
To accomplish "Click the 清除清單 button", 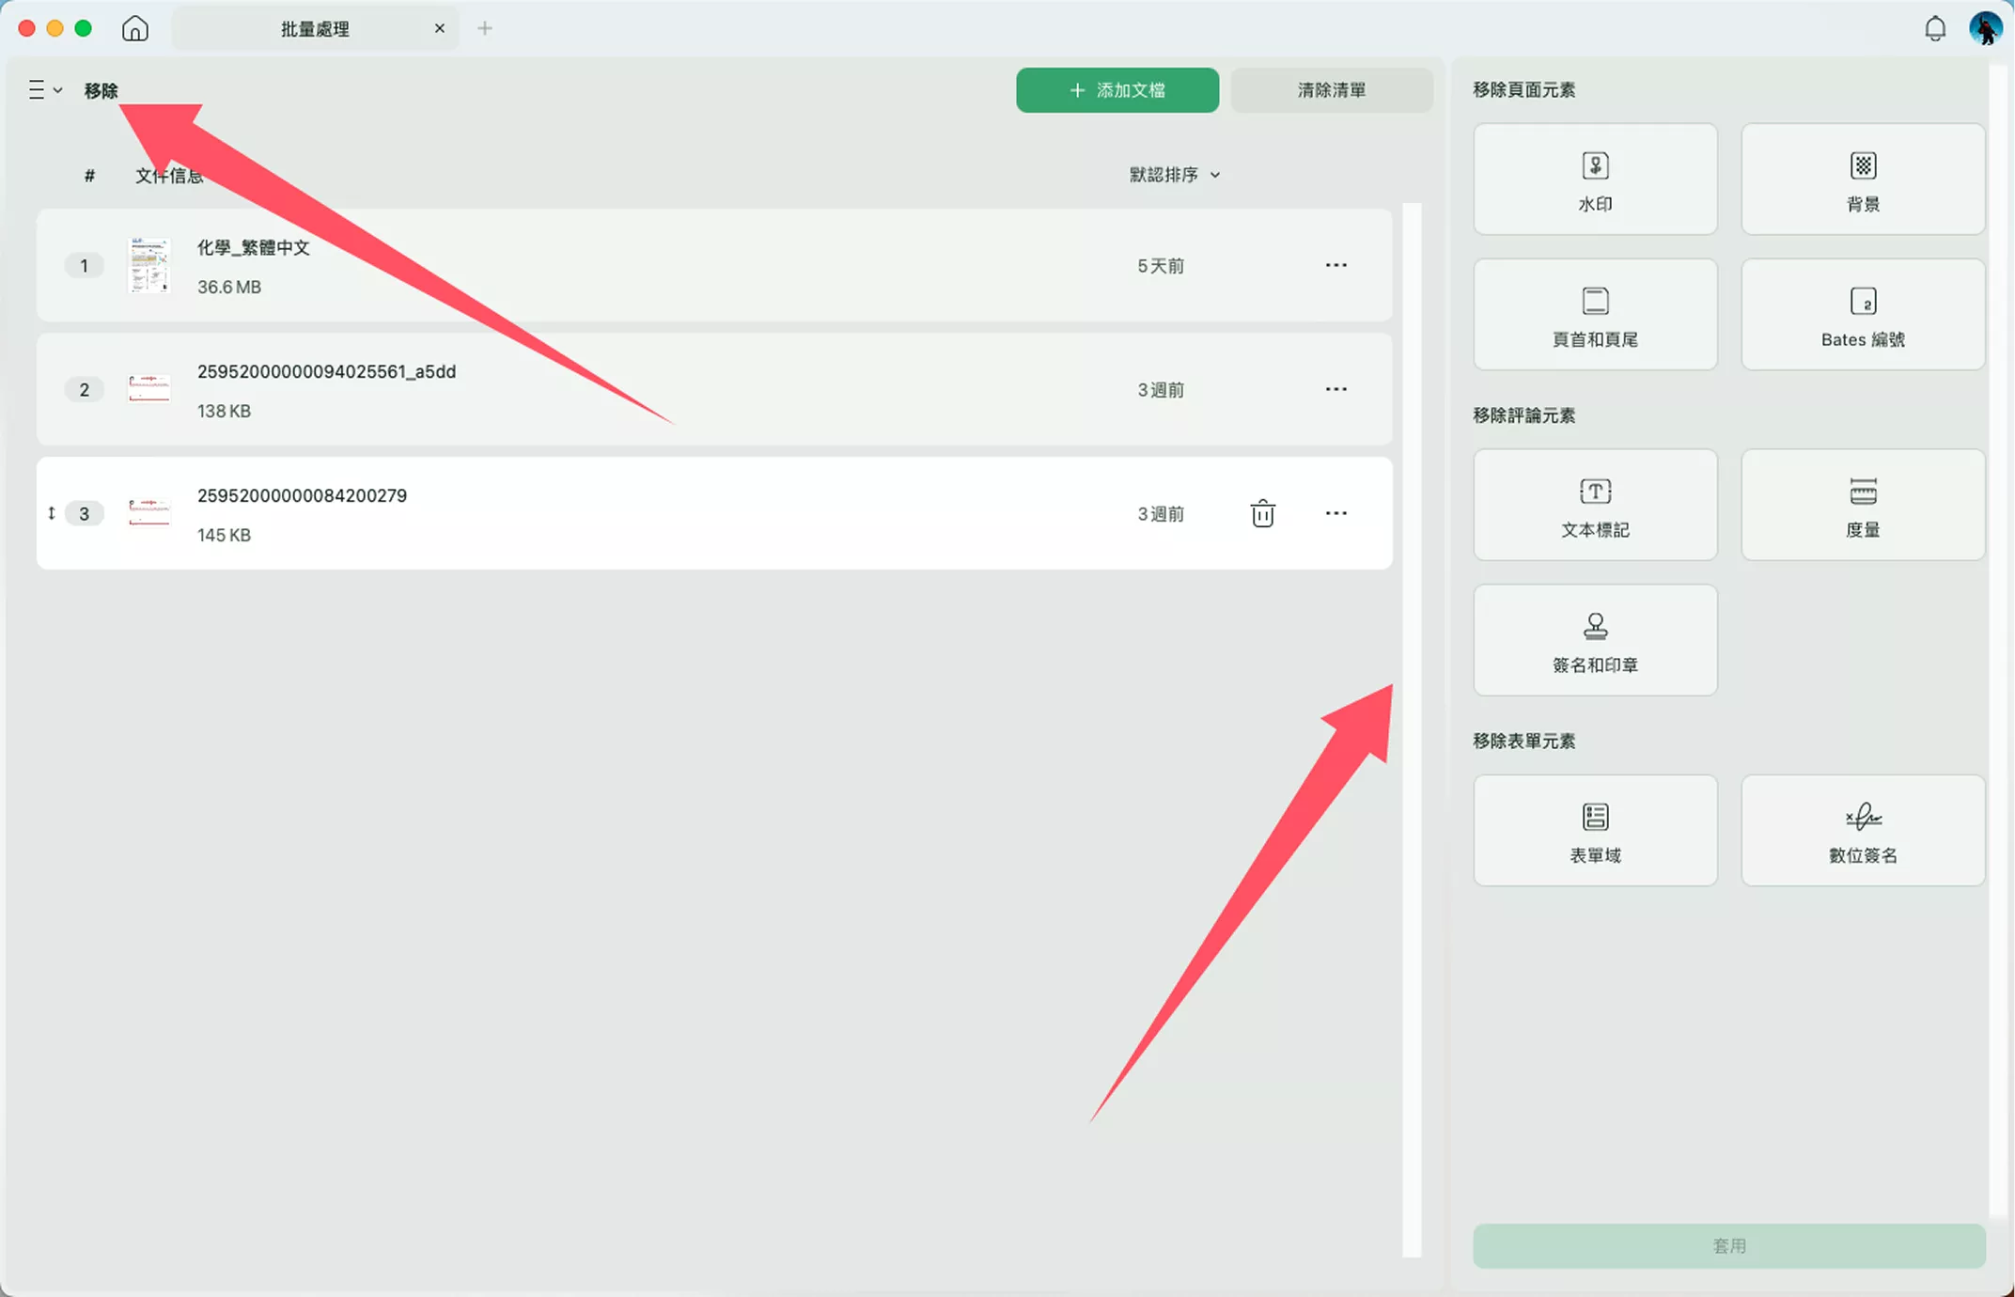I will (x=1332, y=90).
